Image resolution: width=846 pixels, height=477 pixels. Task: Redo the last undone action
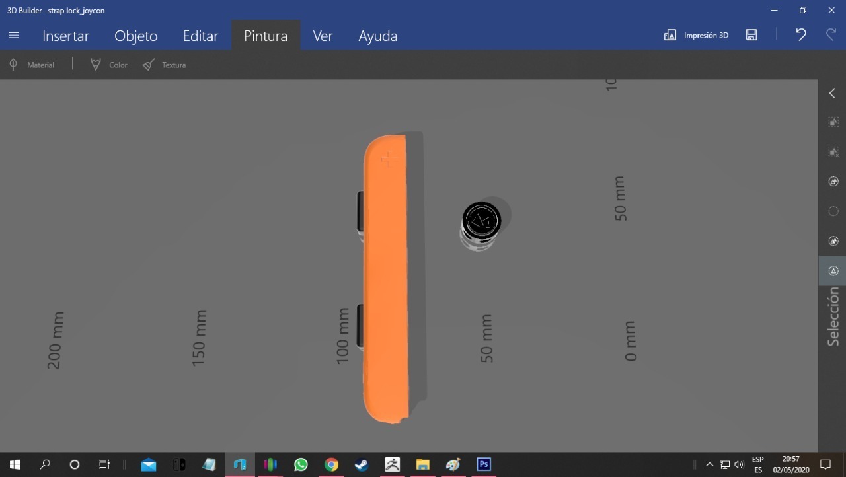pos(831,34)
